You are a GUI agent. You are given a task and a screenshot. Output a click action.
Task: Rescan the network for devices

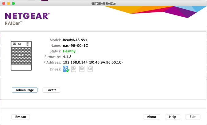[x=21, y=117]
